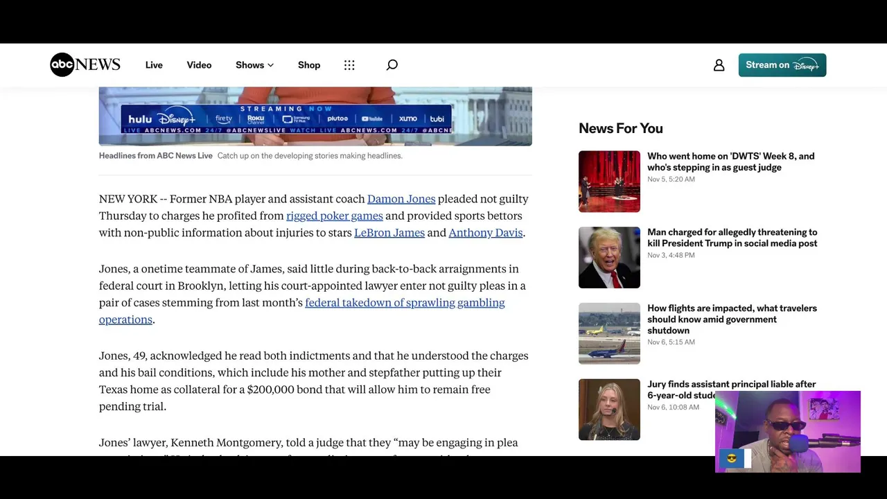The width and height of the screenshot is (887, 499).
Task: Open 'Man charged for allegedly threatening' headline
Action: pyautogui.click(x=732, y=238)
